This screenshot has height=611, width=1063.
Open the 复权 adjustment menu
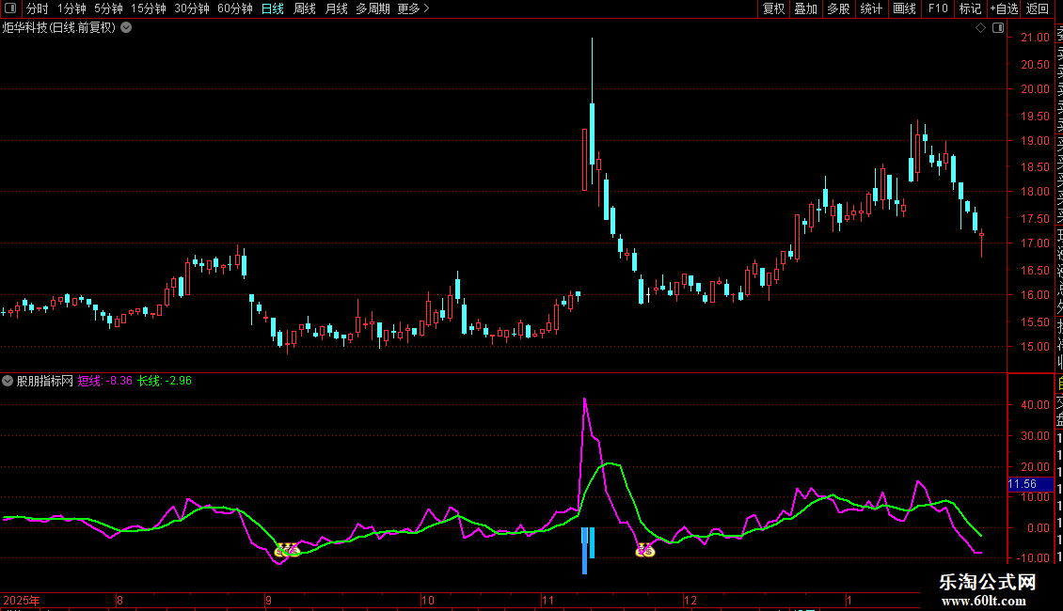click(x=773, y=8)
